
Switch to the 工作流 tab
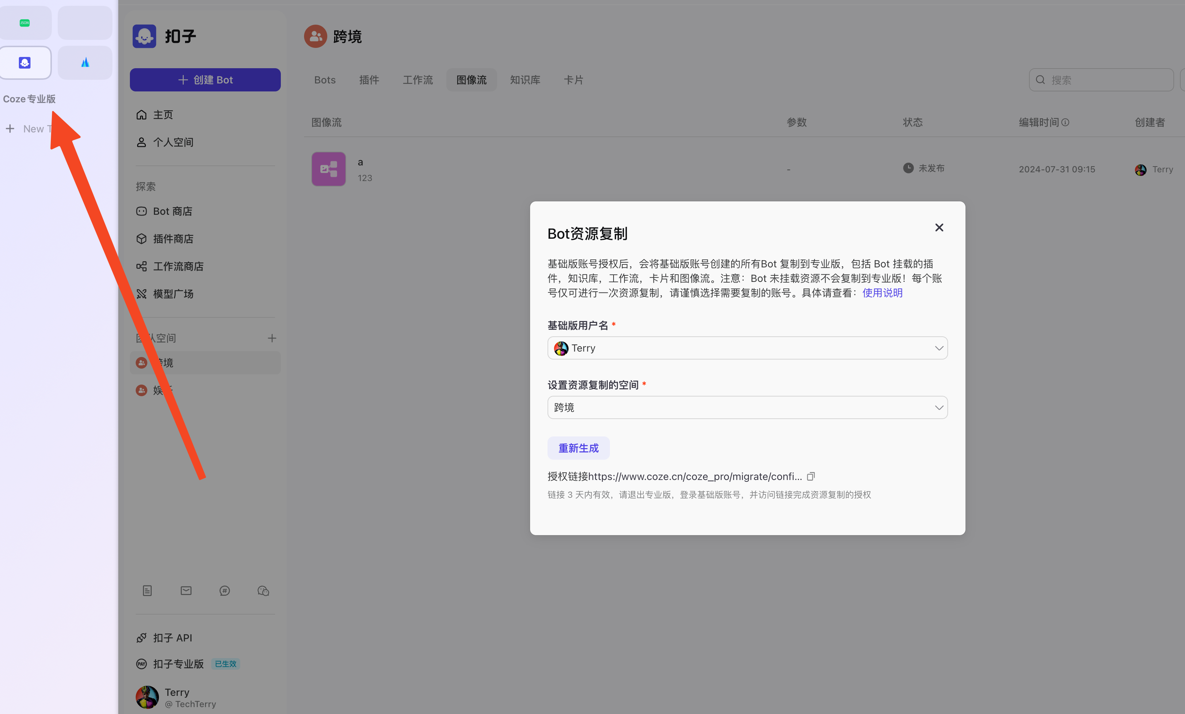click(418, 80)
